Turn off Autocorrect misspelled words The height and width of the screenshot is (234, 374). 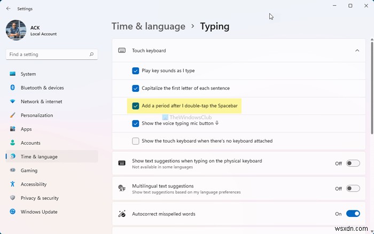pyautogui.click(x=353, y=214)
